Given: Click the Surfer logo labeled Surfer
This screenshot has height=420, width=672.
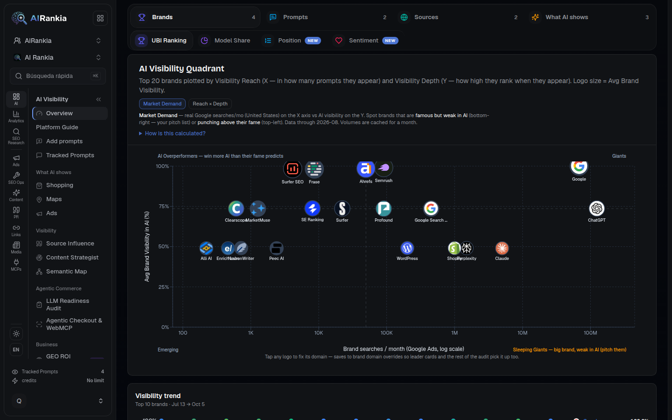Looking at the screenshot, I should coord(342,208).
